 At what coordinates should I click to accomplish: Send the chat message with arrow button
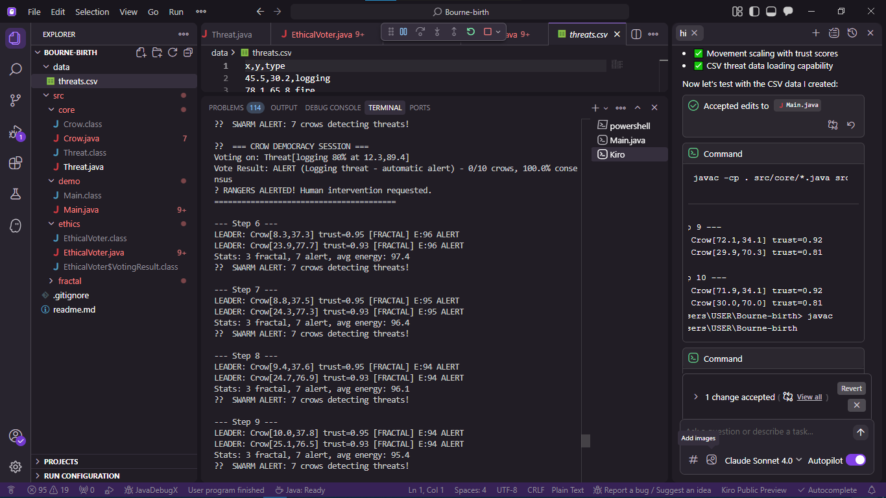point(860,432)
